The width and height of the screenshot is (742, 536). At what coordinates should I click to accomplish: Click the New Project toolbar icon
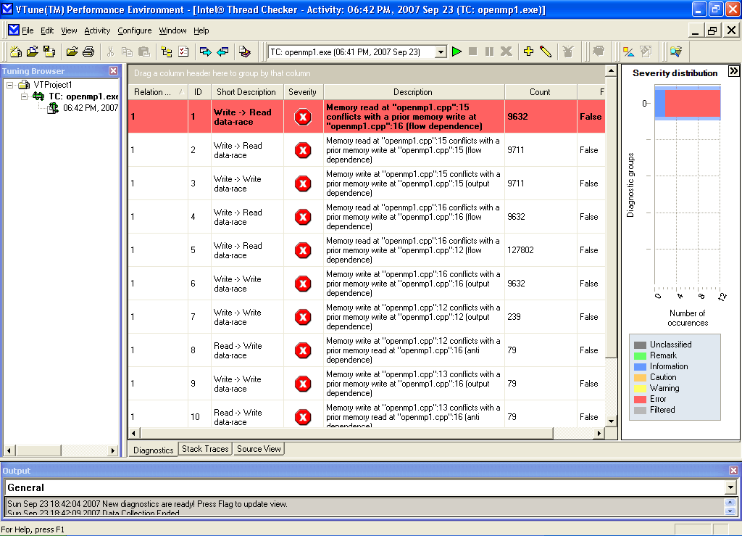tap(16, 51)
